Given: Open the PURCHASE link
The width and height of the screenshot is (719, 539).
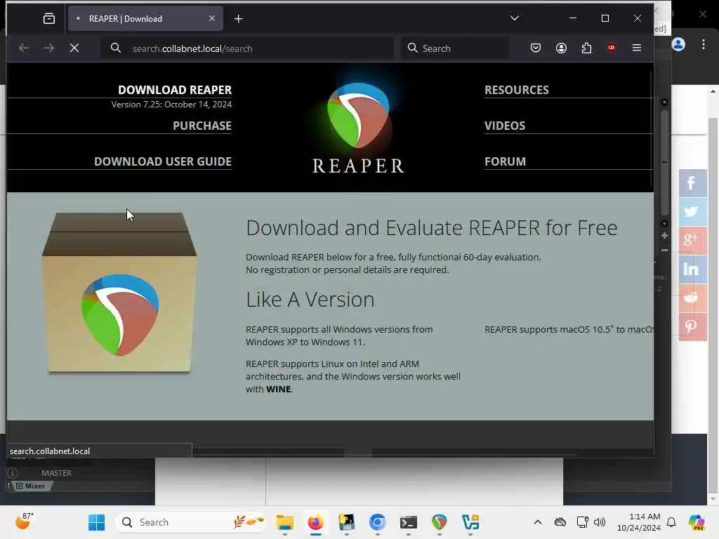Looking at the screenshot, I should tap(202, 126).
